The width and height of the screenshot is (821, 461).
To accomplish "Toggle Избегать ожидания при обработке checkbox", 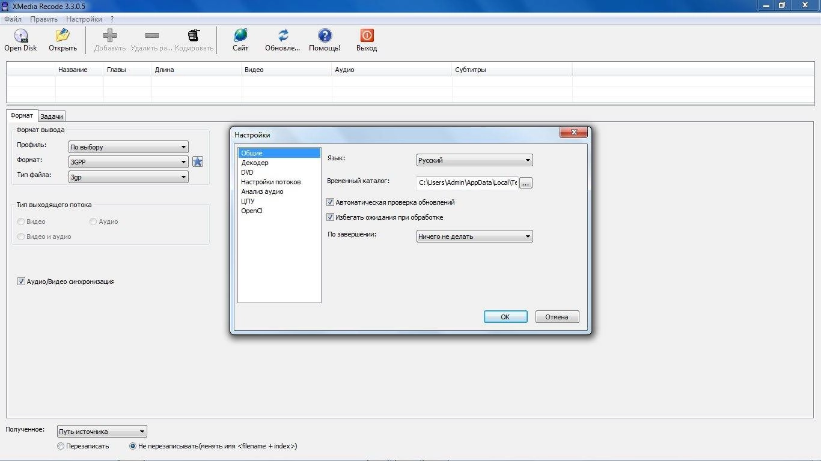I will 330,217.
